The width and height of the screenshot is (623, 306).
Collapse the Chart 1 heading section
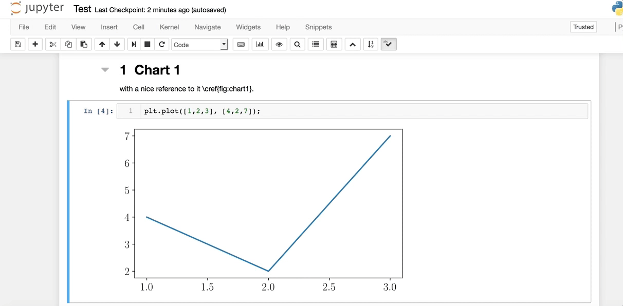[105, 70]
